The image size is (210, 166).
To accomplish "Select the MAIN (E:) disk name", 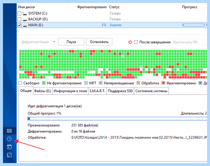I will point(36,25).
